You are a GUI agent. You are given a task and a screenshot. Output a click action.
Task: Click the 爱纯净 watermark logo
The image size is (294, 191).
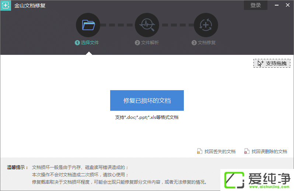point(257,180)
